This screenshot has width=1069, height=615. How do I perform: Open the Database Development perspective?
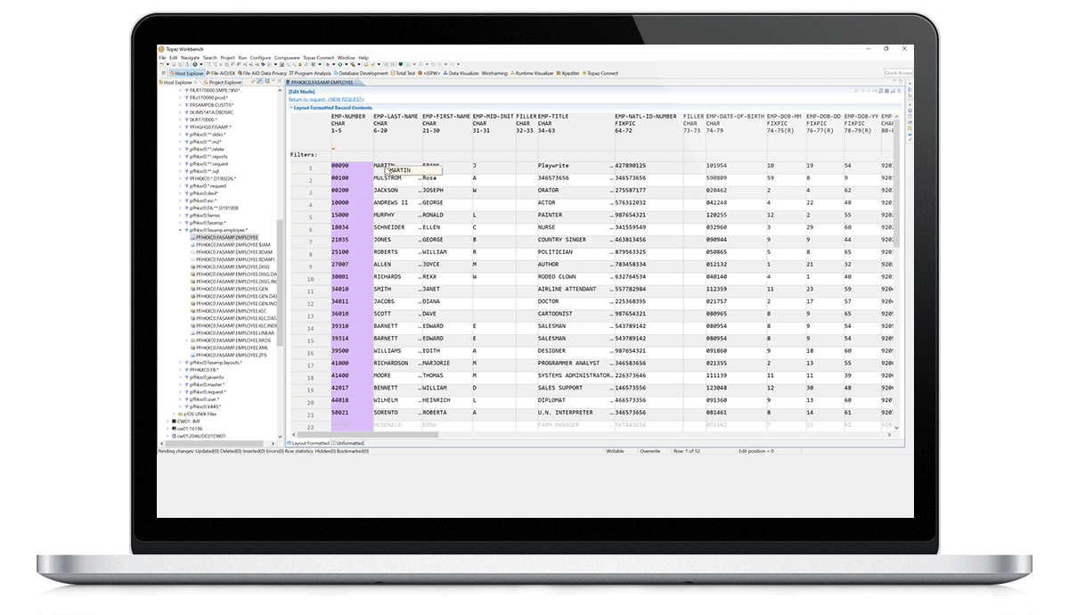362,73
